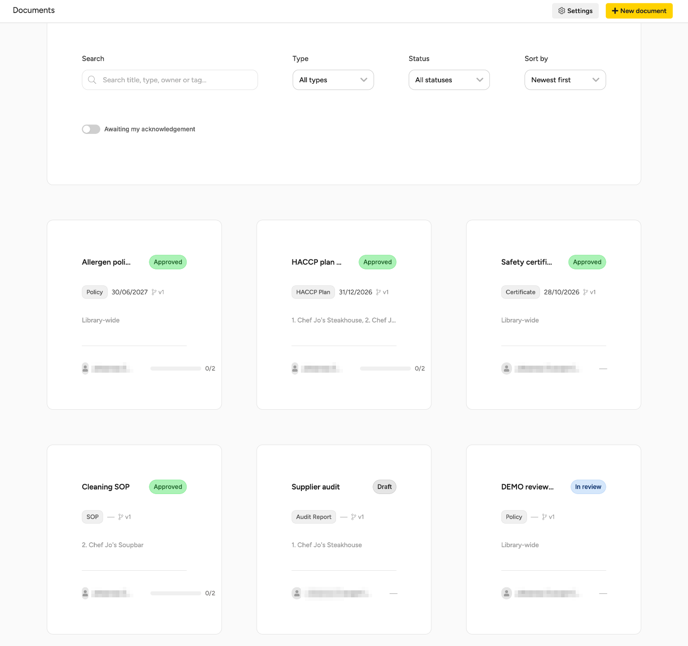This screenshot has height=646, width=688.
Task: Click the acknowledgement progress bar on the HACCP plan card
Action: pyautogui.click(x=385, y=369)
